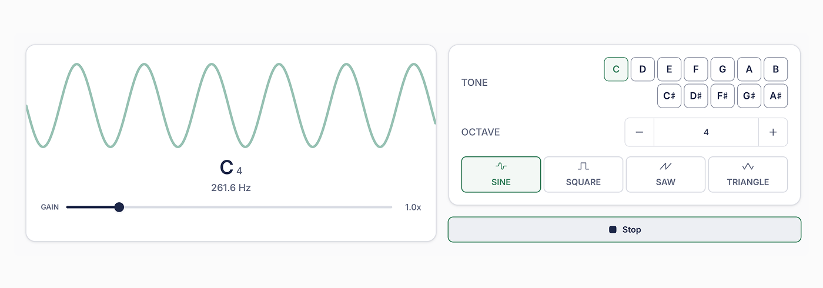Pick the G note button
The image size is (823, 288).
pyautogui.click(x=722, y=69)
